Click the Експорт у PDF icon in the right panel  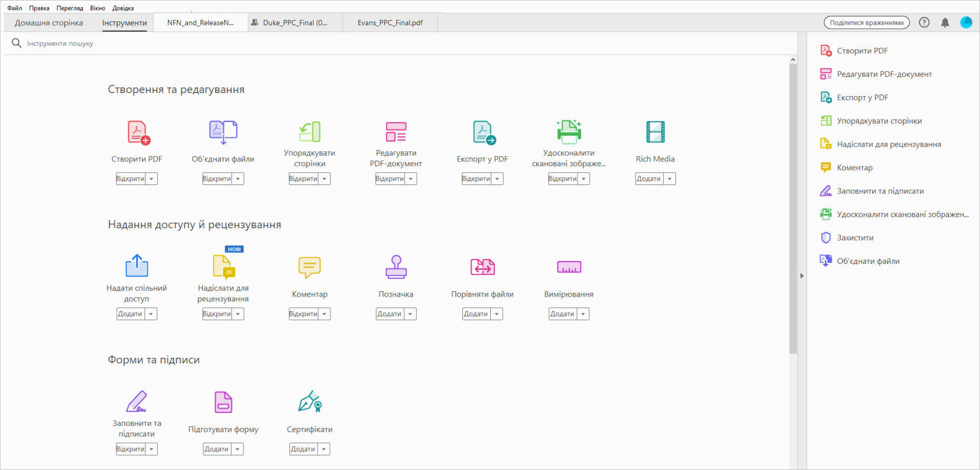[x=826, y=97]
